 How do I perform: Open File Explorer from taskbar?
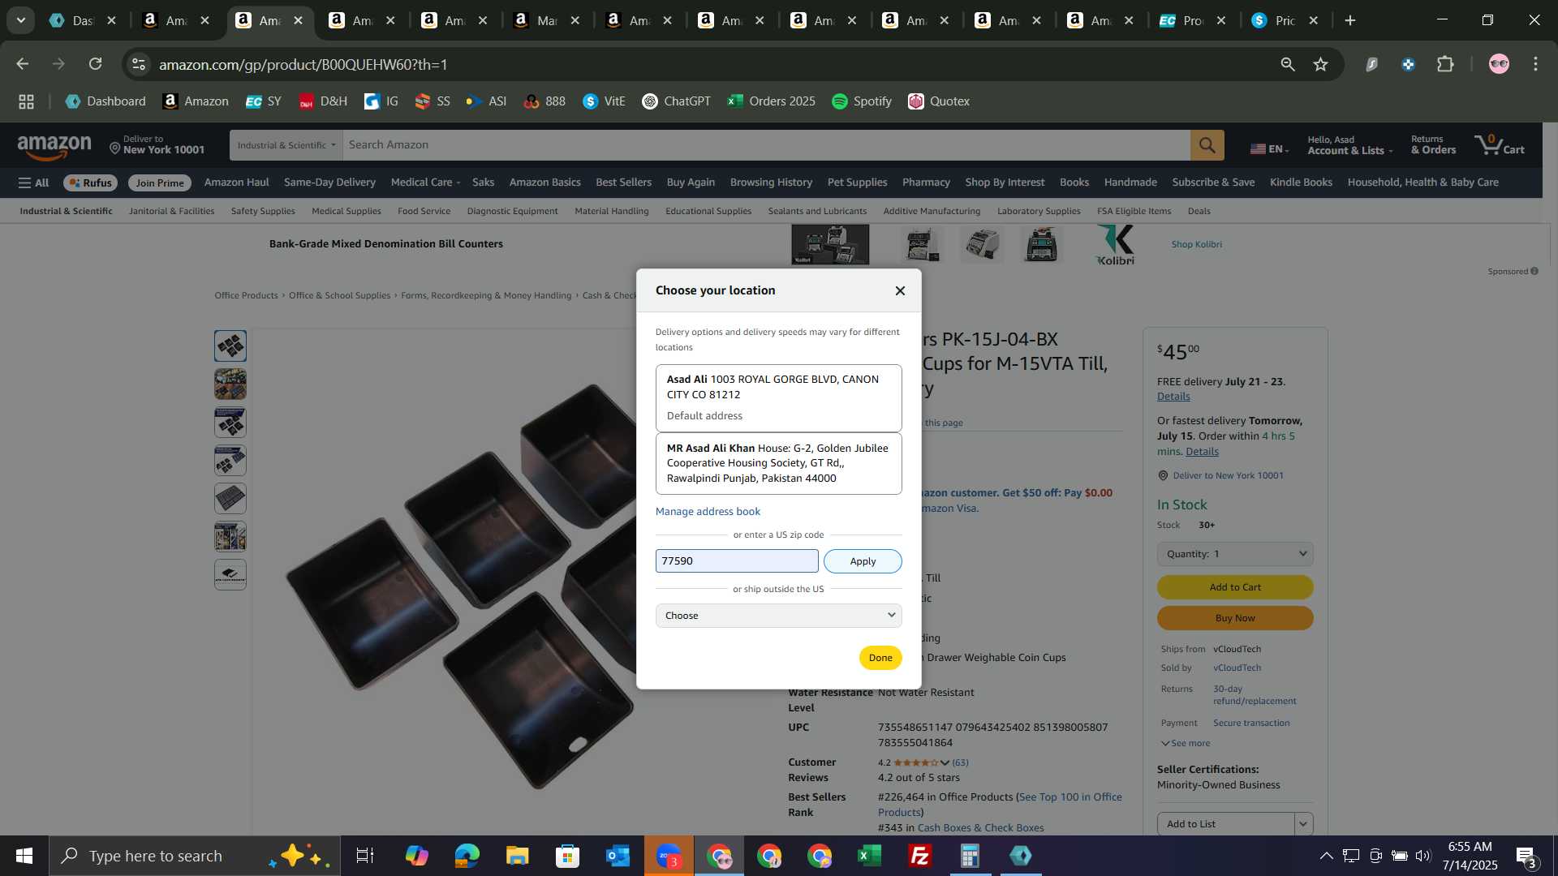tap(517, 856)
